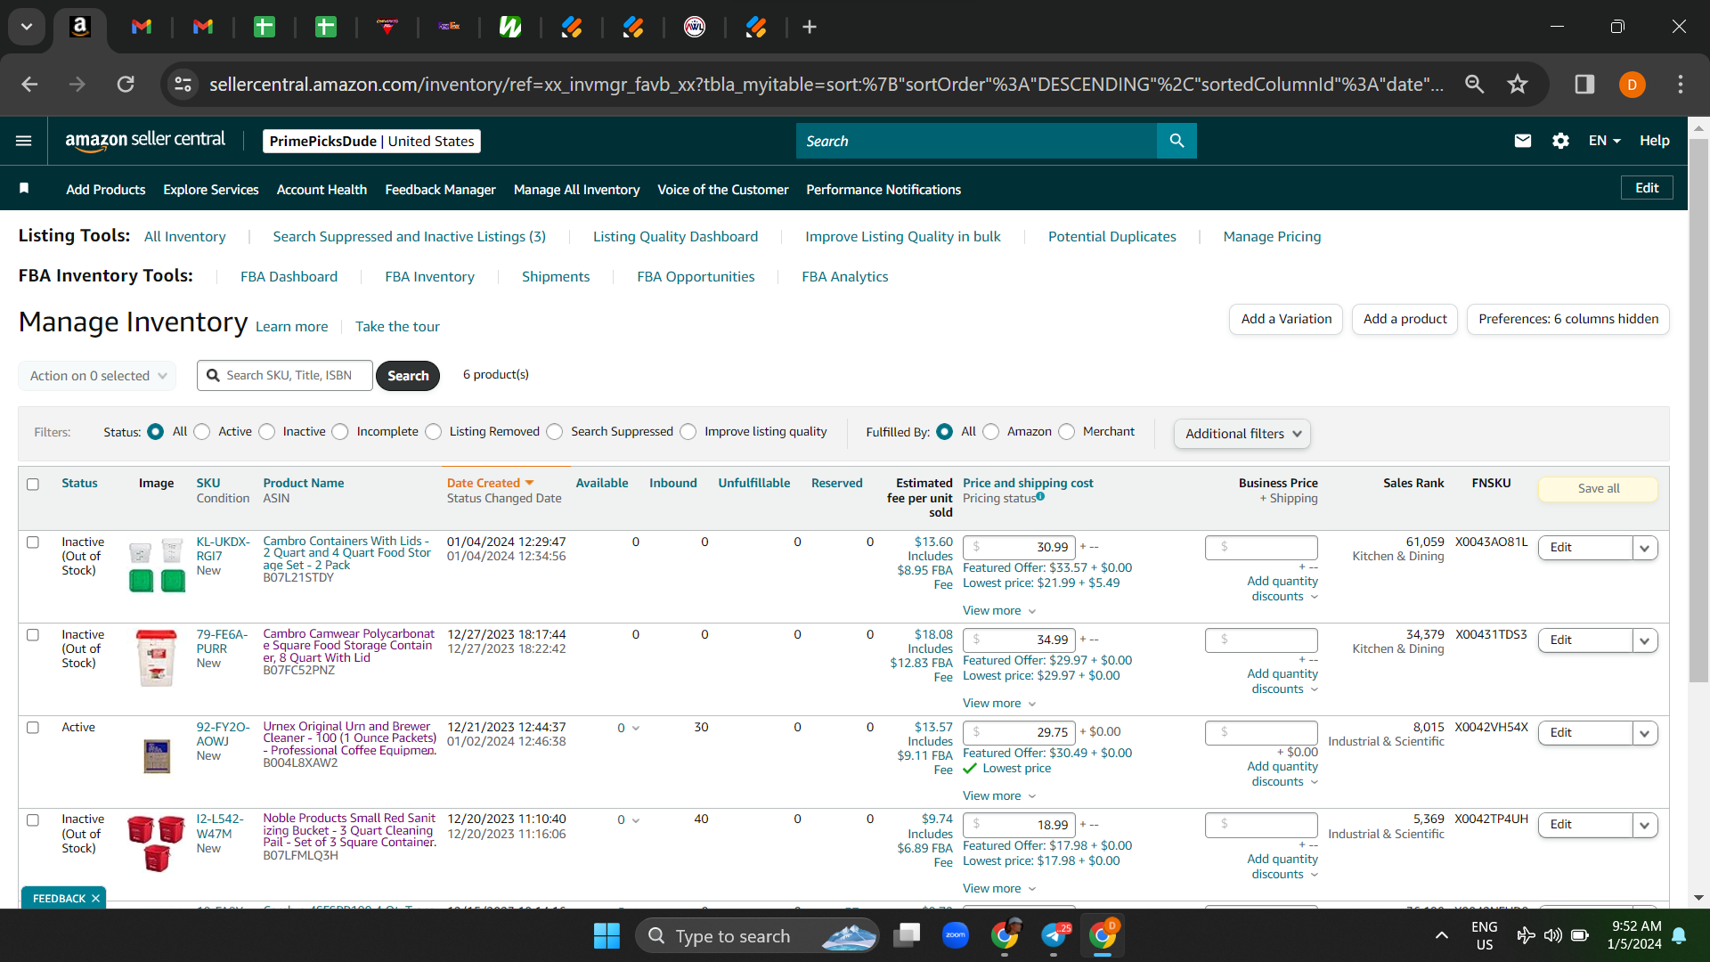Open the settings gear icon
This screenshot has width=1710, height=962.
tap(1560, 141)
